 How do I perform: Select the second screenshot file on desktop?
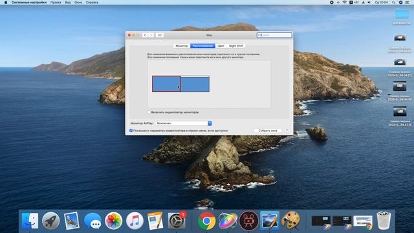click(400, 62)
